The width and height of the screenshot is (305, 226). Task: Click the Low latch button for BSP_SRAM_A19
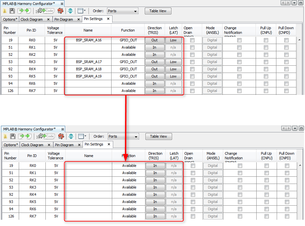point(173,76)
